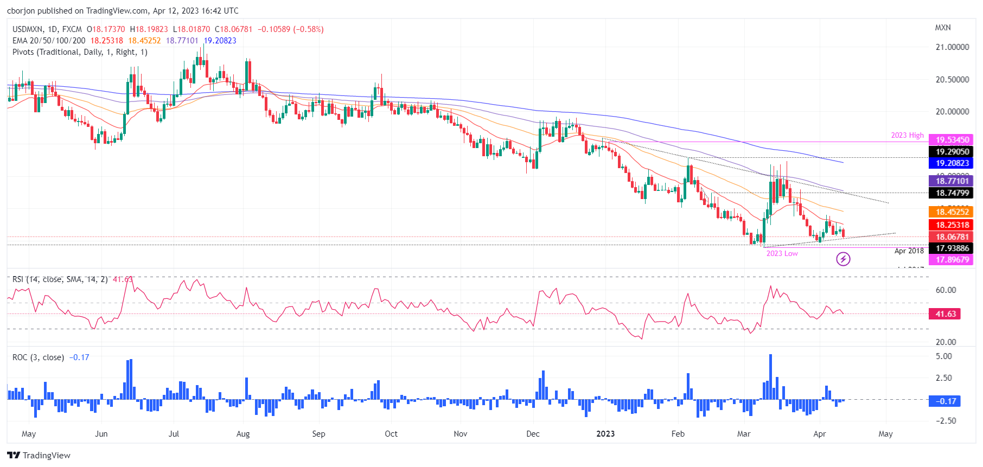The height and width of the screenshot is (467, 983).
Task: Click the USDMXN, 1D, FXCM symbol title
Action: (47, 29)
